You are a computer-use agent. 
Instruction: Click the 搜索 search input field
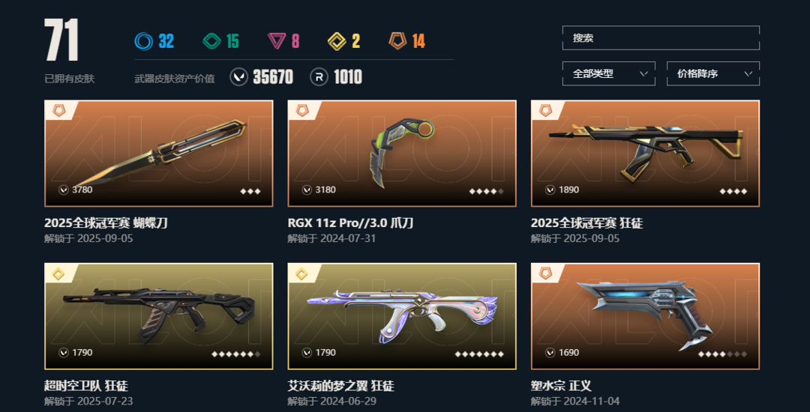[661, 37]
